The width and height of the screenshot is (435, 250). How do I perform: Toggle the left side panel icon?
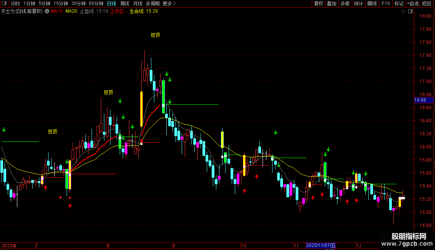(x=4, y=3)
